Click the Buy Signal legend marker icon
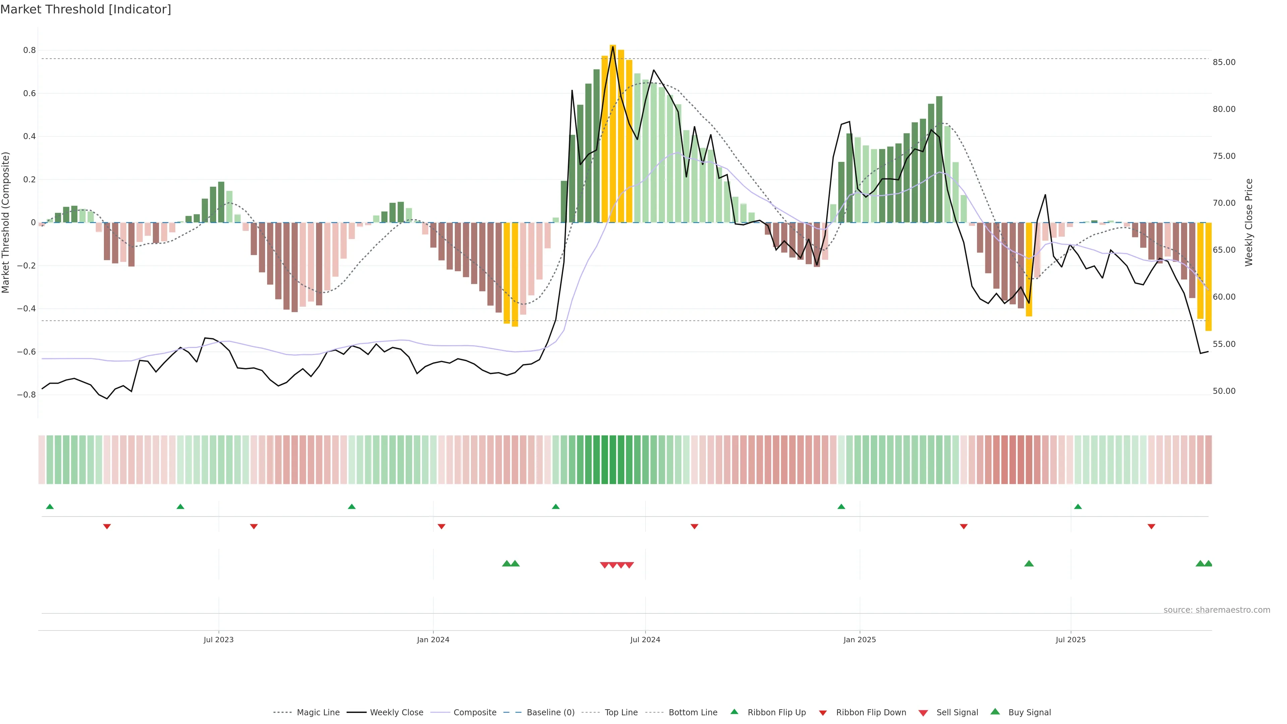The height and width of the screenshot is (724, 1287). (x=995, y=712)
